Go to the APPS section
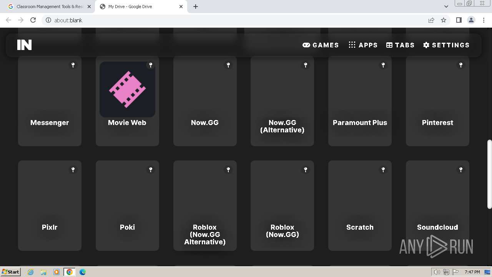The height and width of the screenshot is (277, 492). (x=363, y=45)
